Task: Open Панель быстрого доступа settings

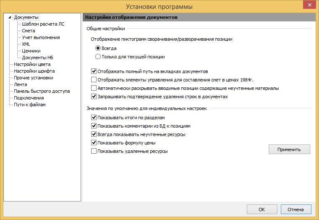Action: pos(42,91)
